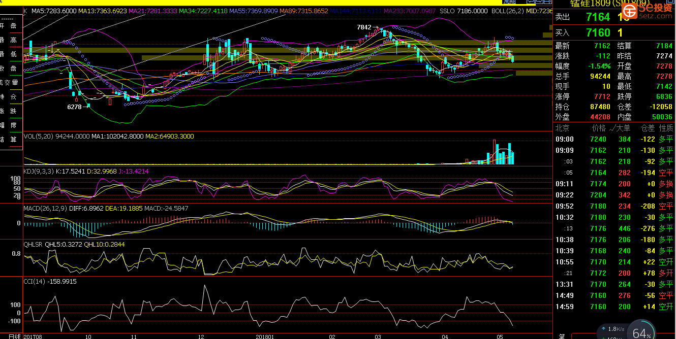
Task: Select the 09:00 tick row
Action: [x=614, y=139]
